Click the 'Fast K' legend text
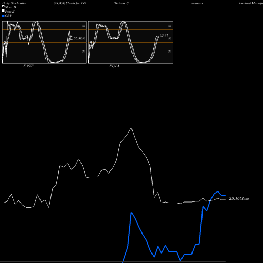The image size is (263, 263). pos(10,12)
